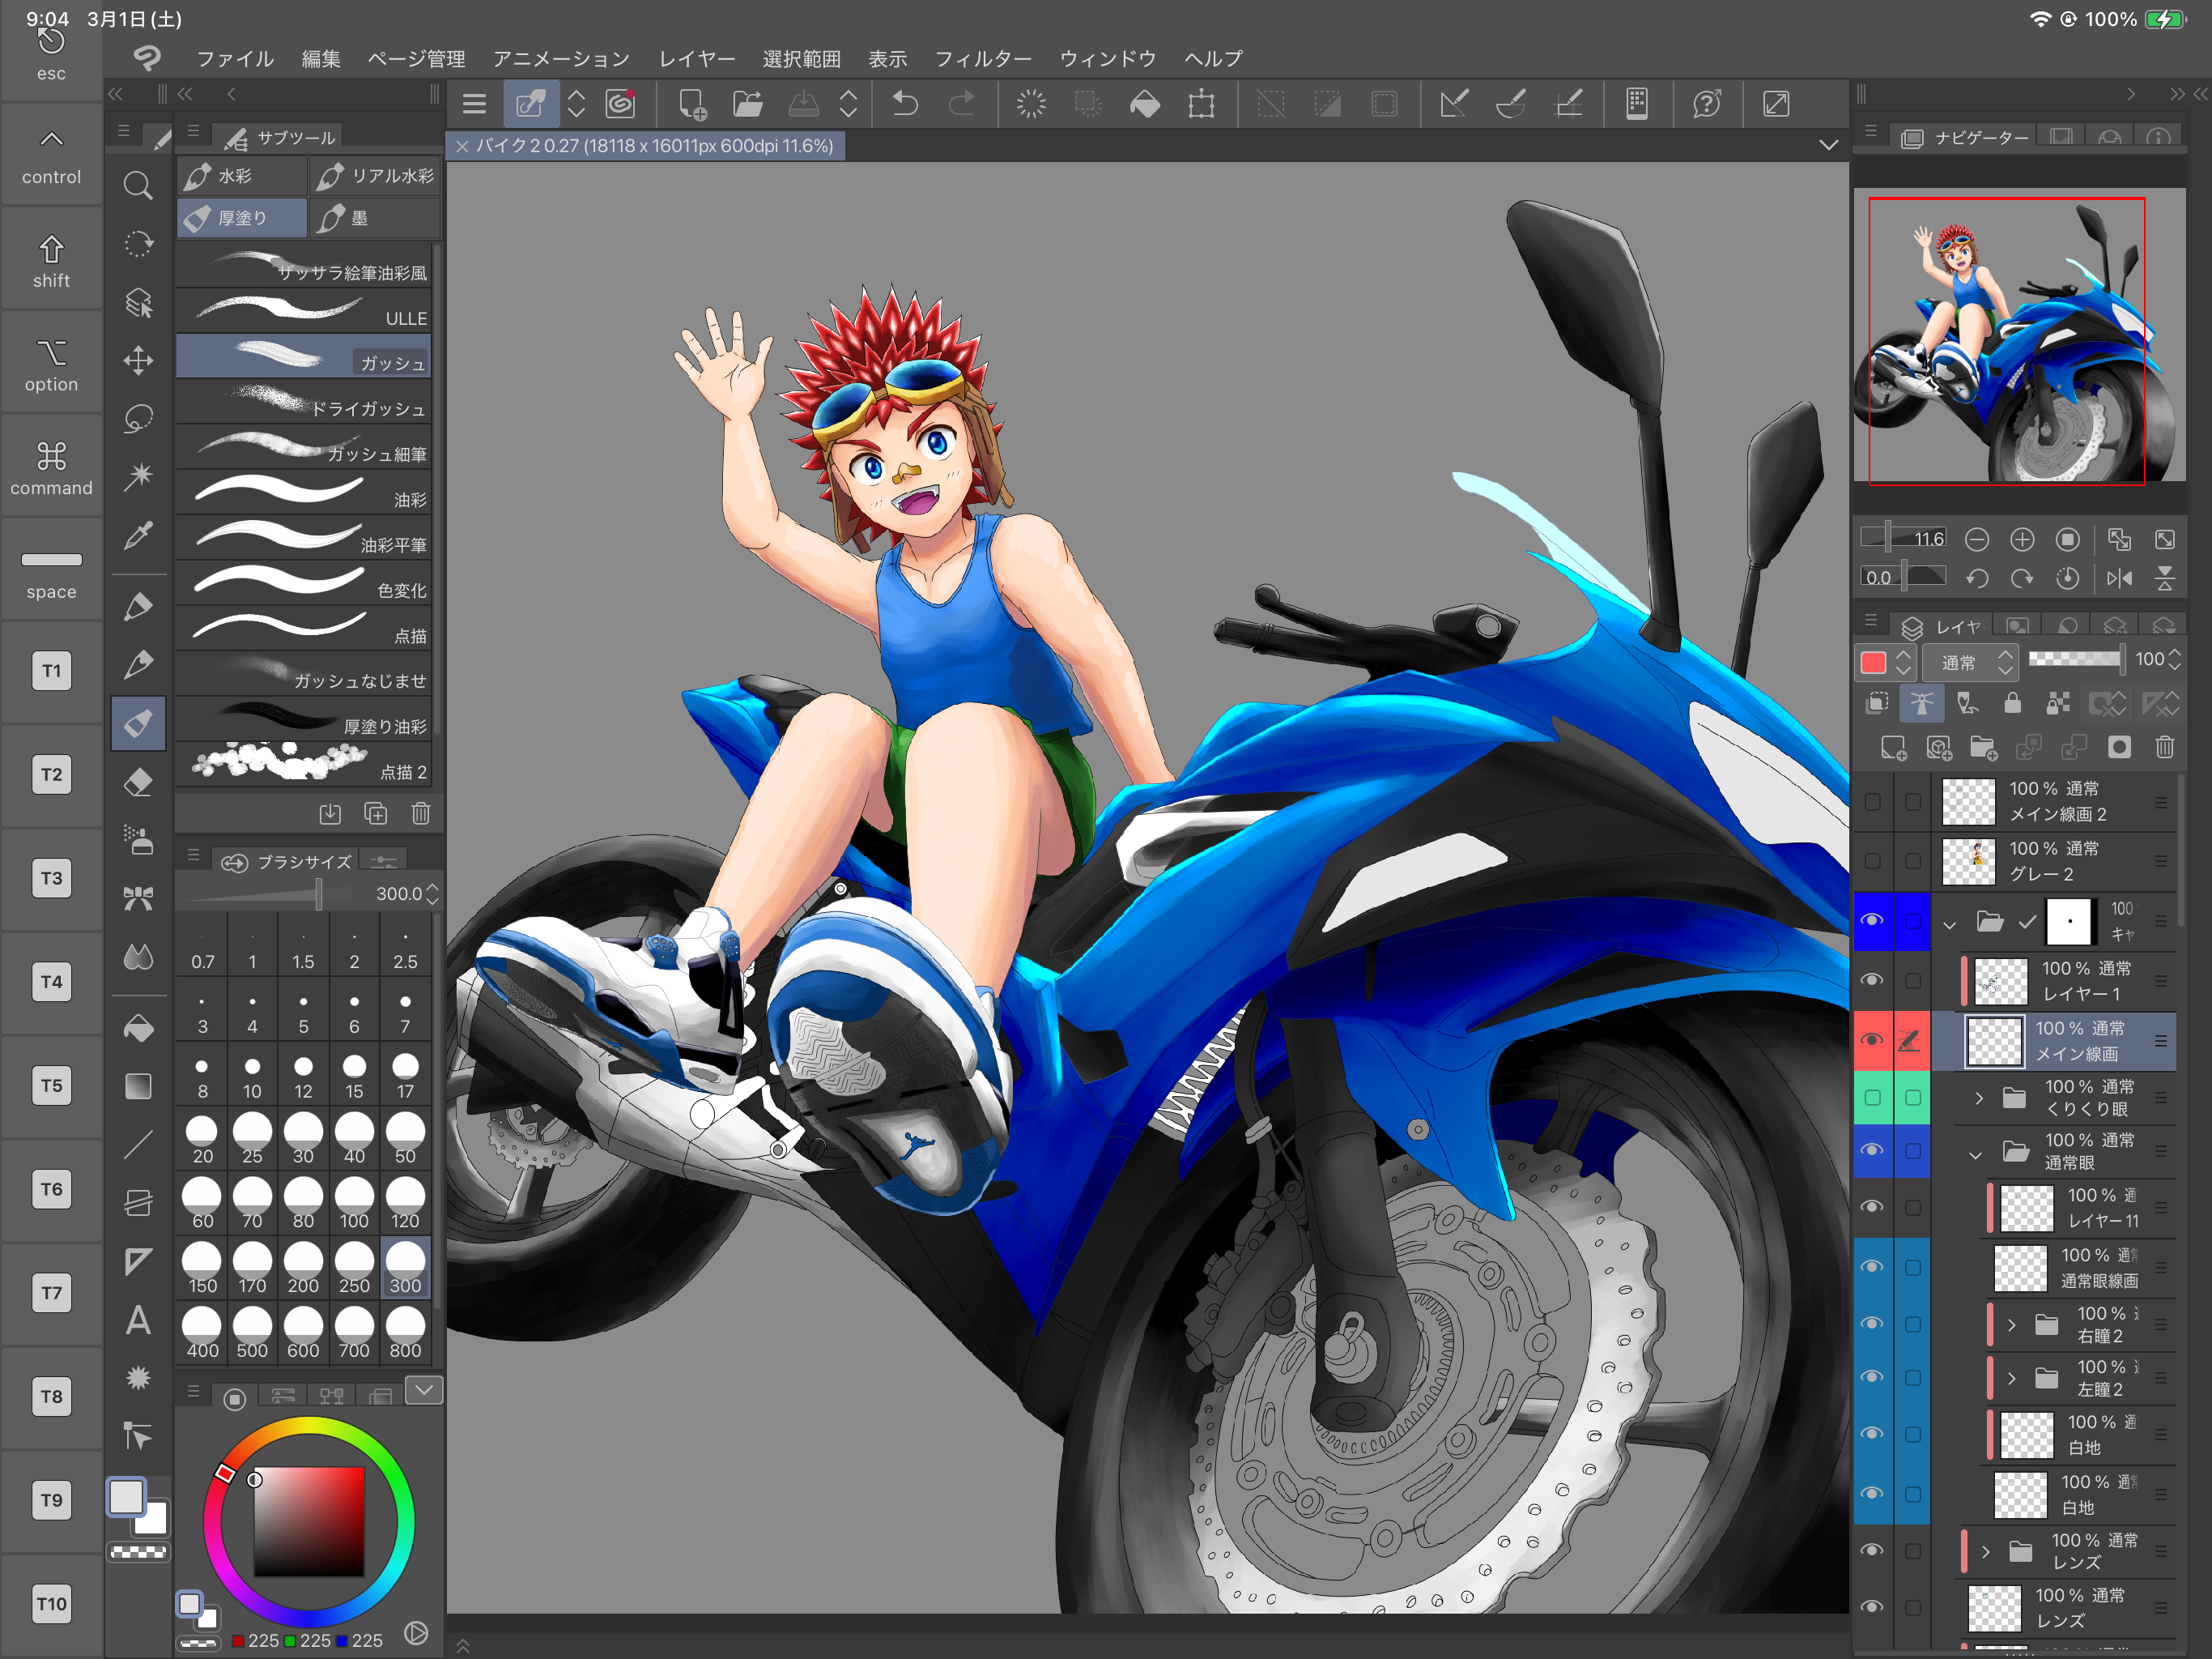Create new layer folder icon
The width and height of the screenshot is (2212, 1659).
1983,748
